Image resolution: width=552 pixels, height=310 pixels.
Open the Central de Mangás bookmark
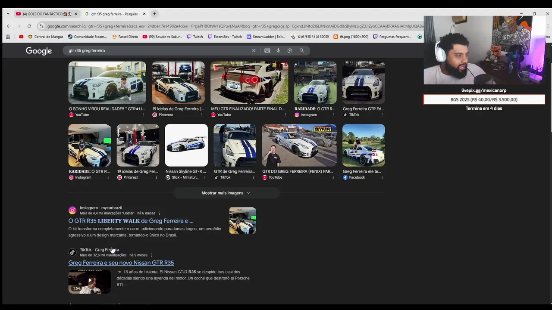(45, 37)
